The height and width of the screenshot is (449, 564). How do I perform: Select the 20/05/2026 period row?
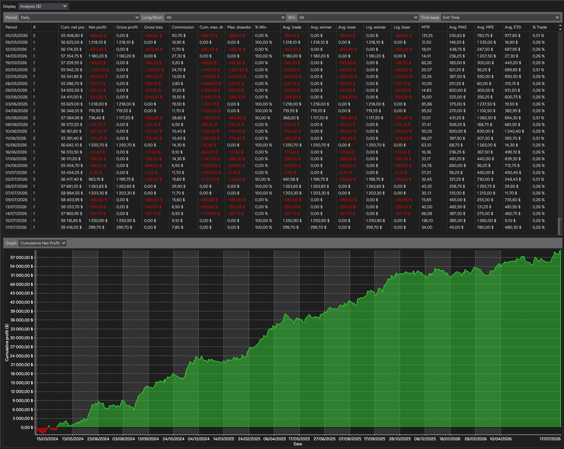(281, 70)
